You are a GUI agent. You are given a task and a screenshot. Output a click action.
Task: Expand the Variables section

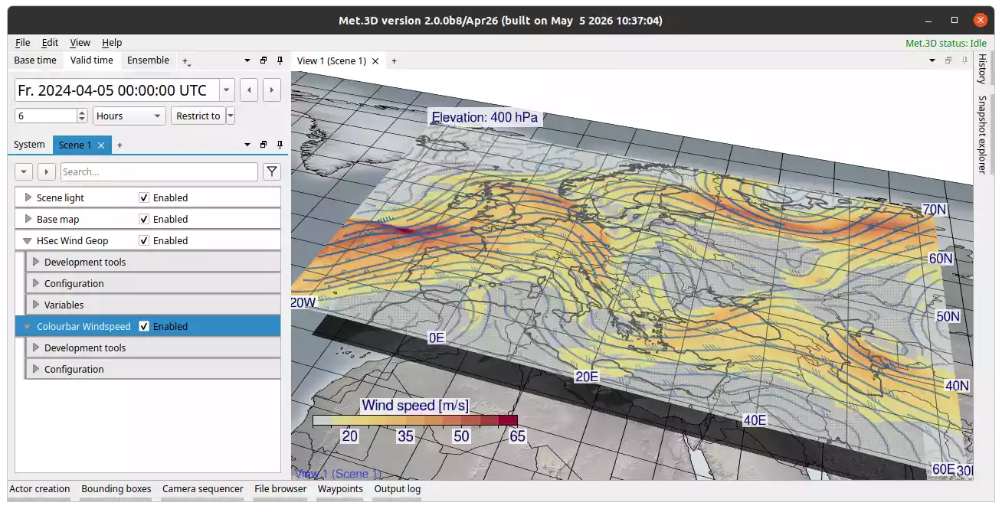click(x=35, y=305)
